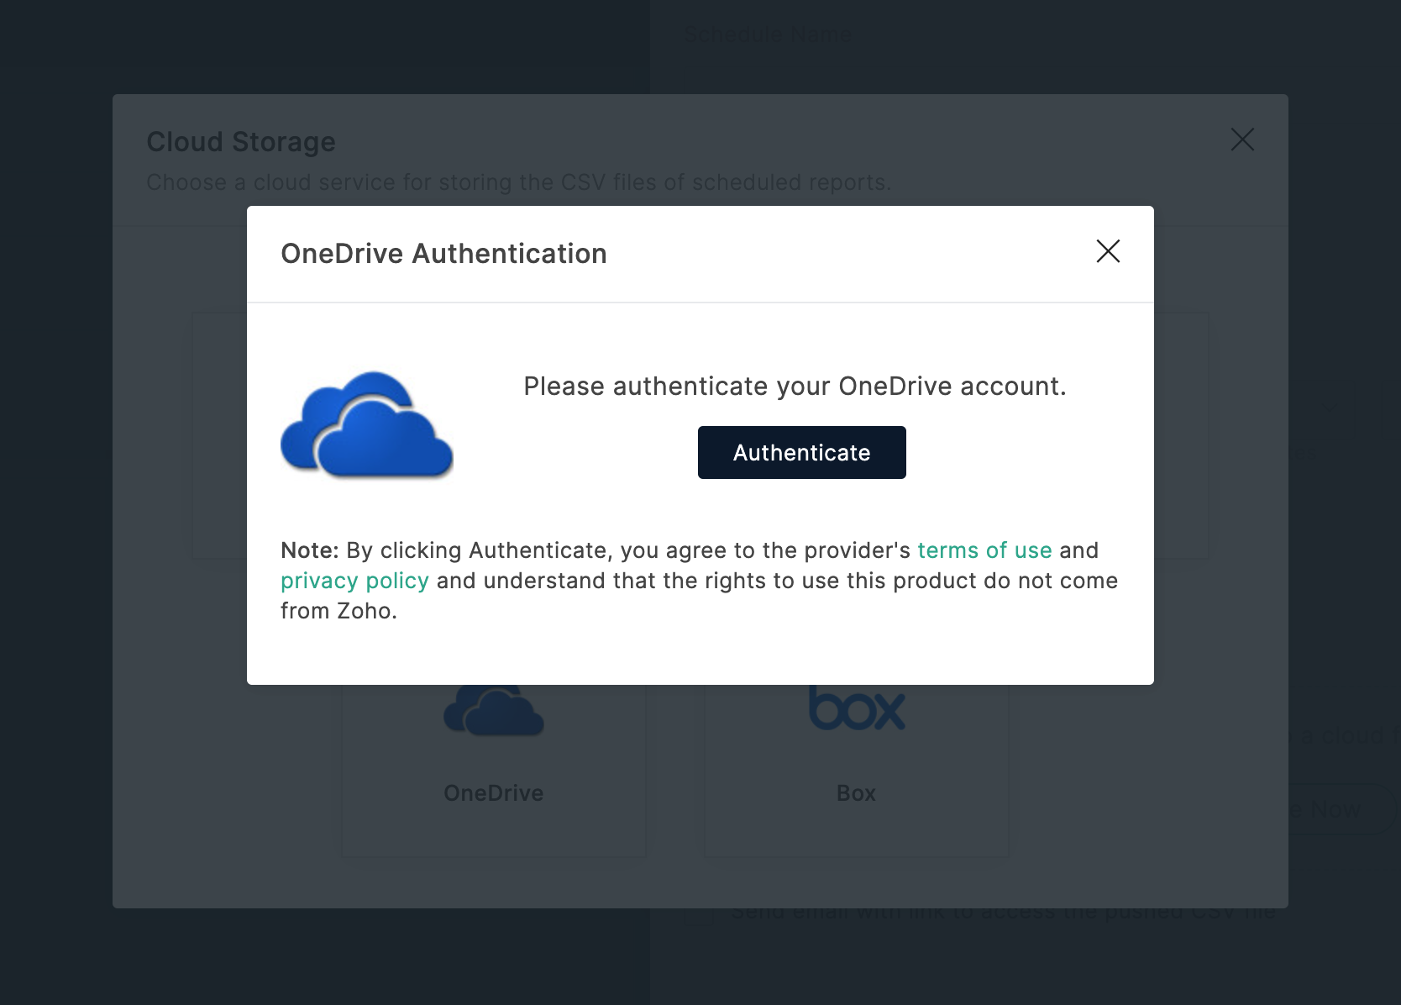Select the Box logo in Cloud Storage
Viewport: 1401px width, 1005px height.
click(x=857, y=708)
